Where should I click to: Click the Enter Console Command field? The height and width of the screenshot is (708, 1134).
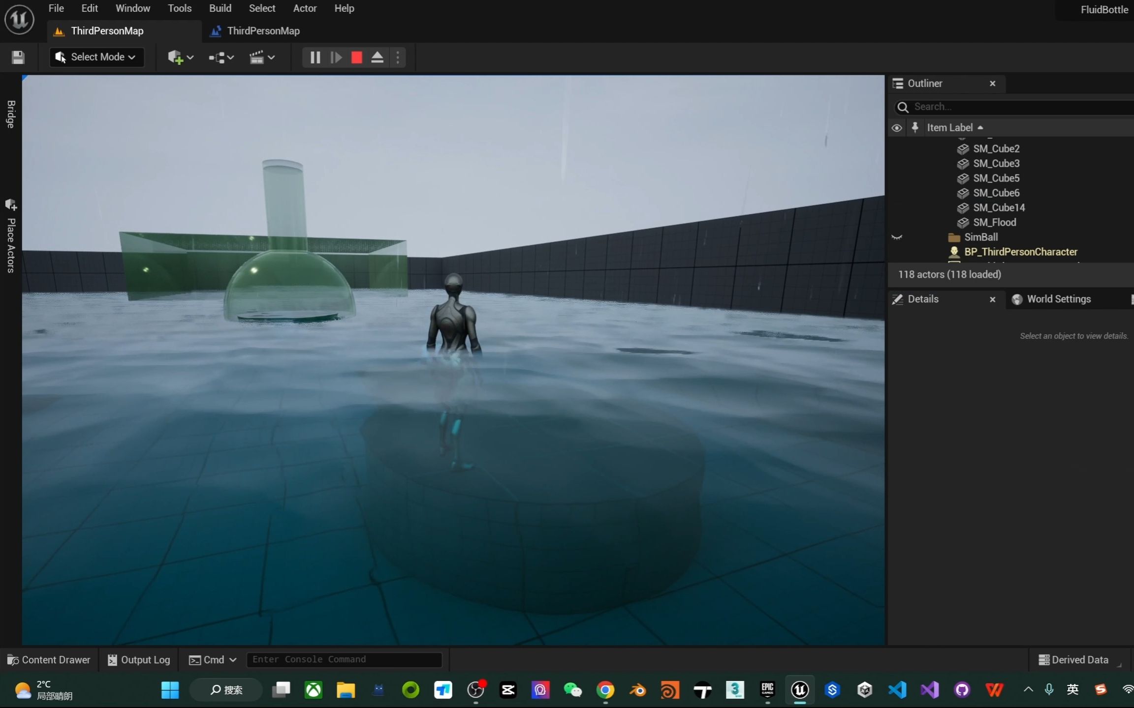tap(344, 660)
